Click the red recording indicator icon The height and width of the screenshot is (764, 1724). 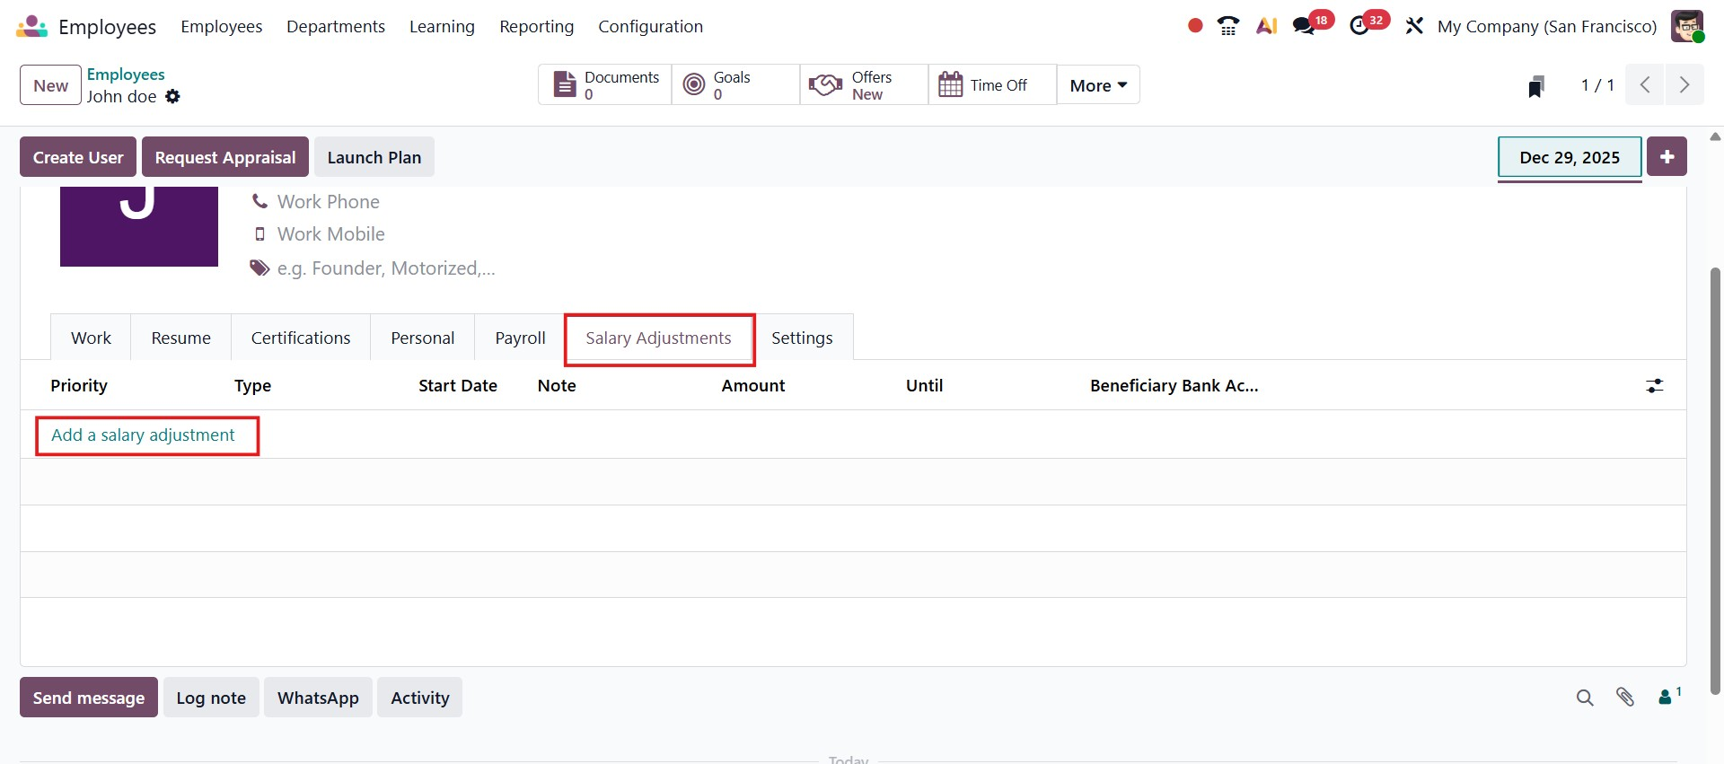click(1194, 26)
